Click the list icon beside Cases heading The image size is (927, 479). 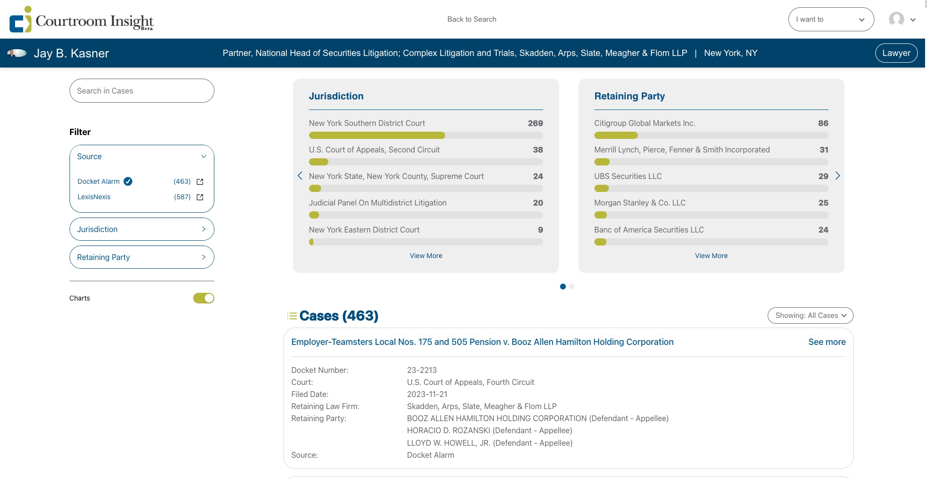coord(292,316)
